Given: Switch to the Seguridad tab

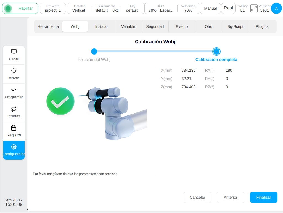Looking at the screenshot, I should pos(155,26).
